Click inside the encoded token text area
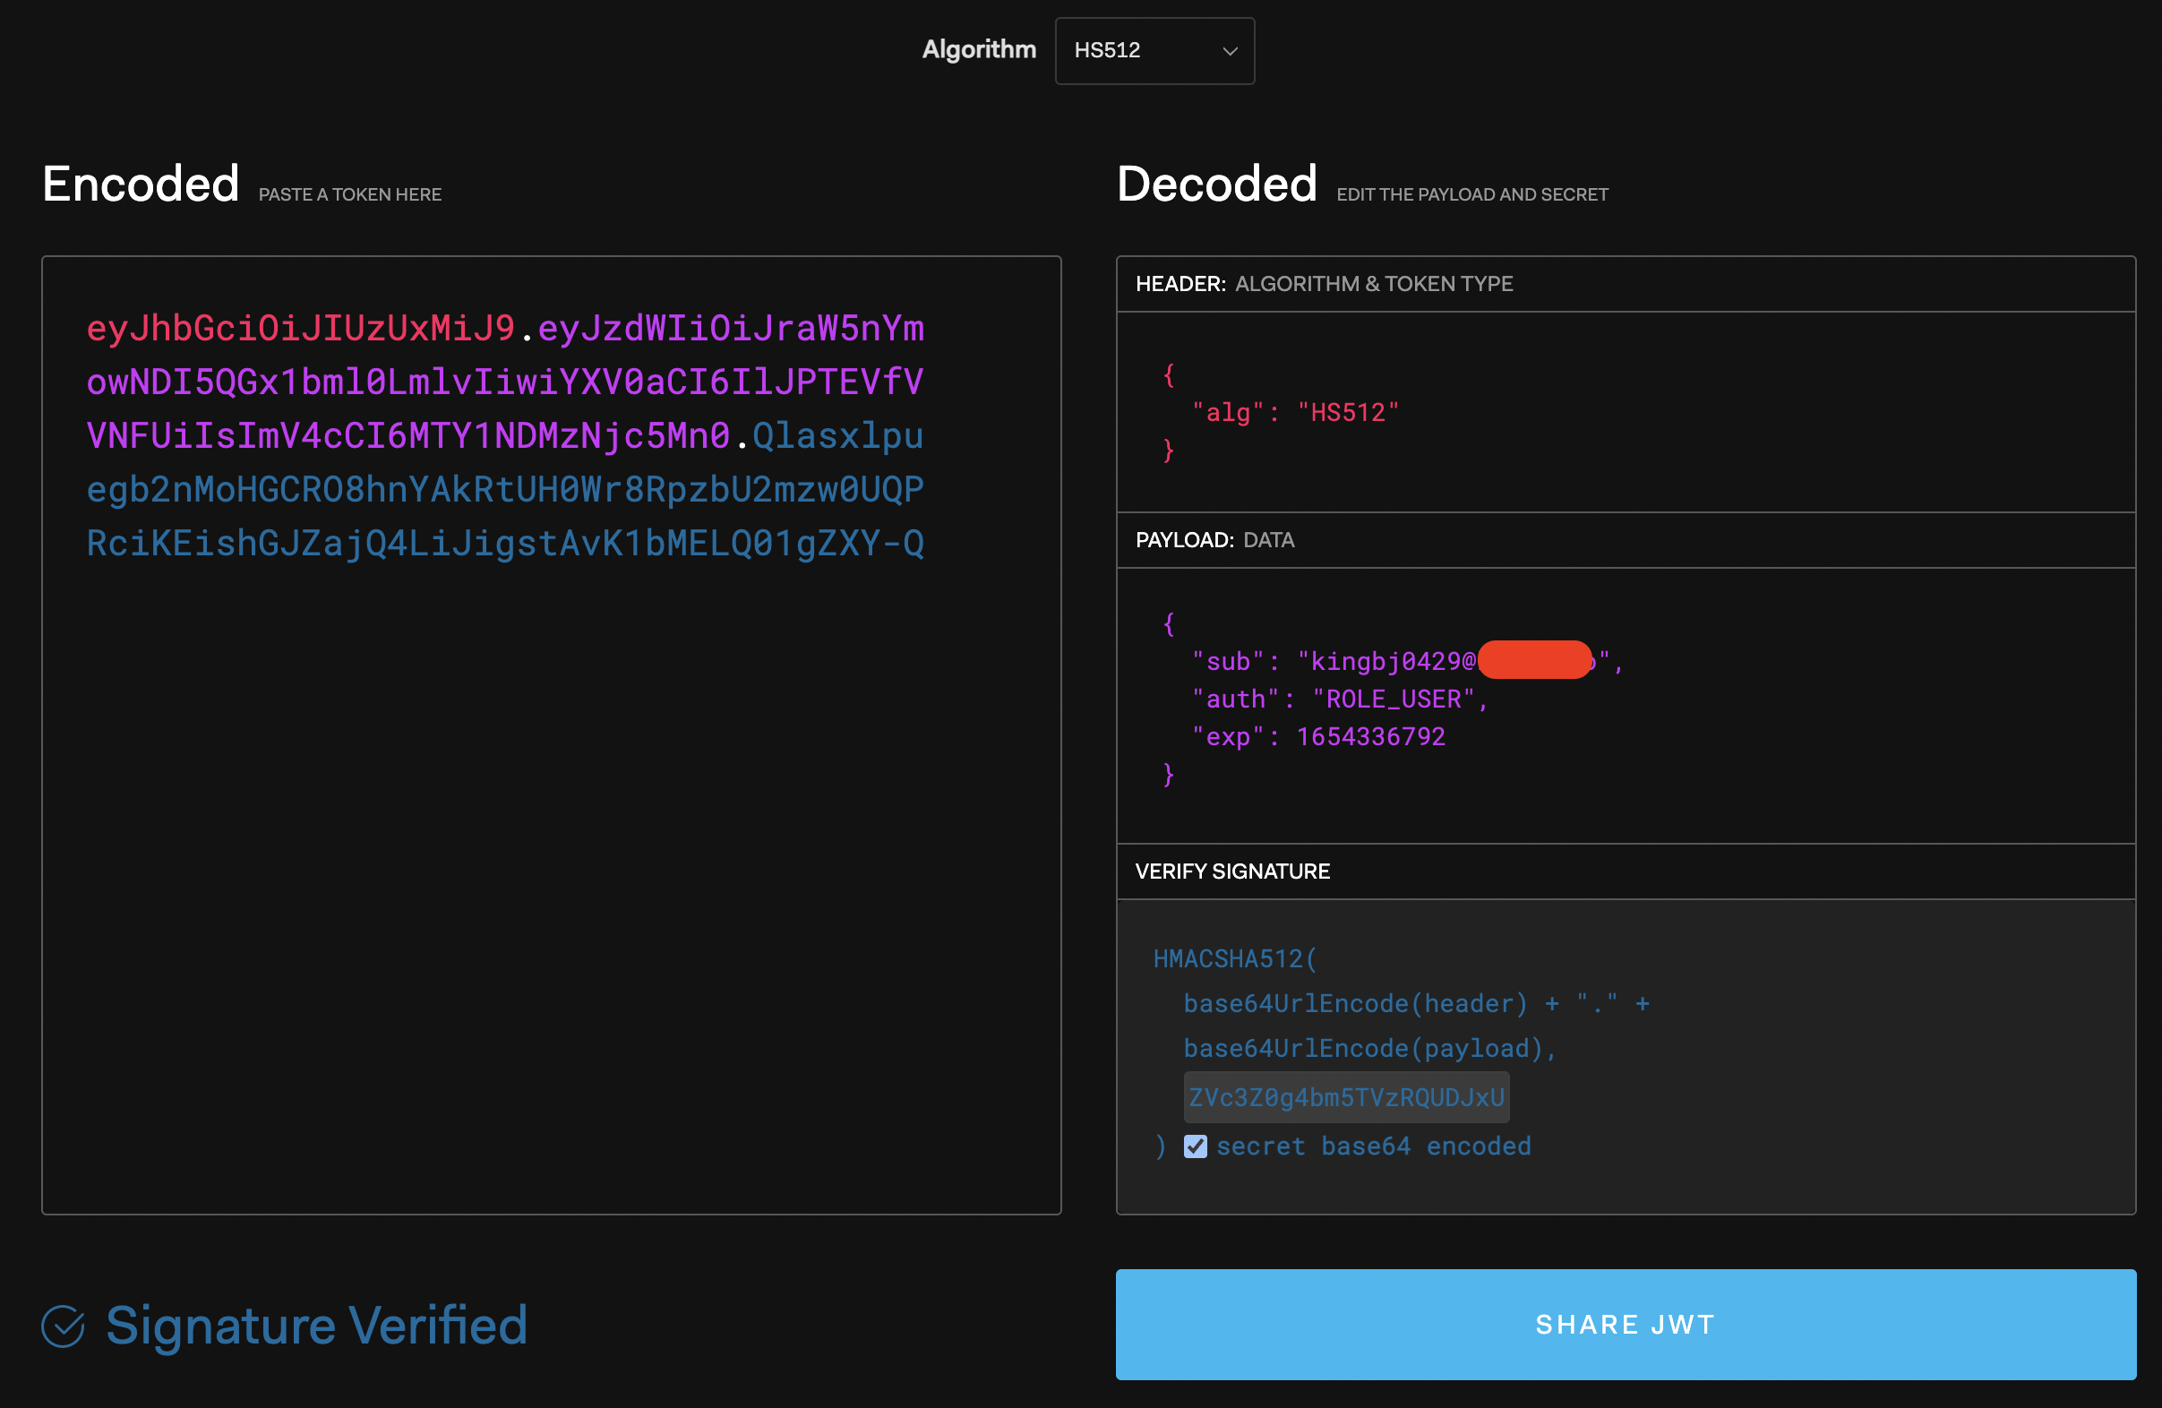This screenshot has height=1408, width=2162. pos(551,818)
